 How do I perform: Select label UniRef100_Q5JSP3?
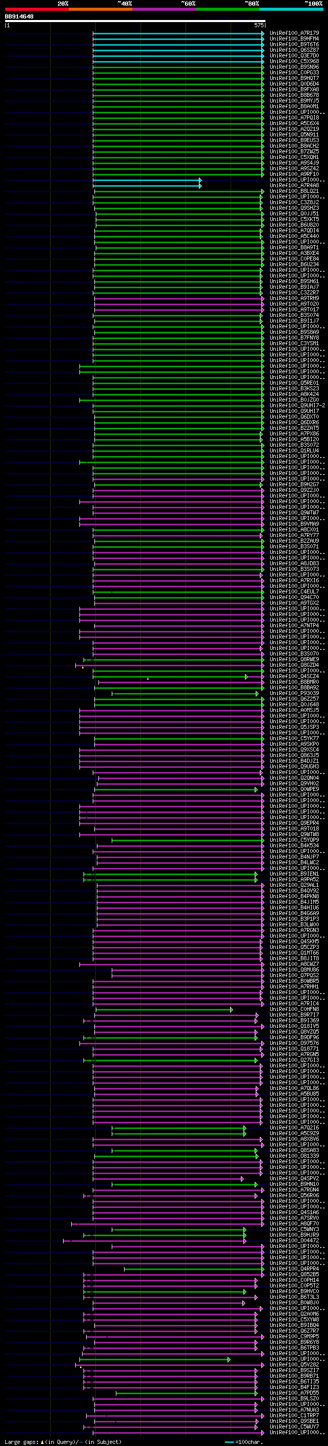point(294,727)
